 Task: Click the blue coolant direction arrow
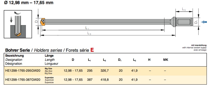(x=204, y=22)
